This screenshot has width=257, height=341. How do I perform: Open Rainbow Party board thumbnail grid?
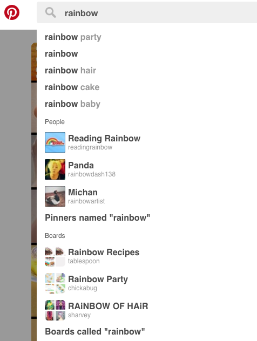55,283
